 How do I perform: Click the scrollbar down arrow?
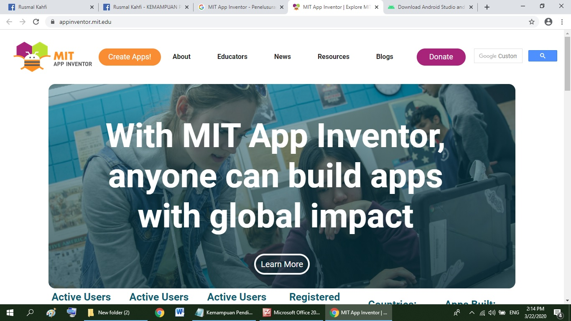click(567, 301)
